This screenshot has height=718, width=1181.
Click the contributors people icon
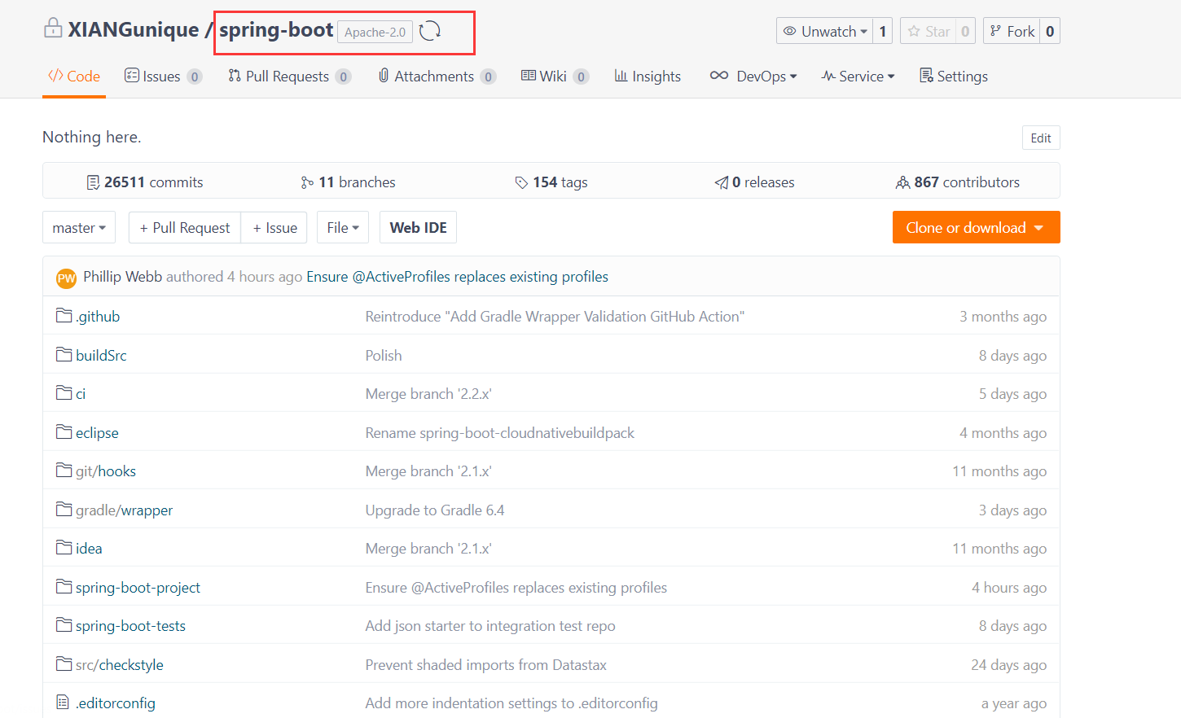902,182
